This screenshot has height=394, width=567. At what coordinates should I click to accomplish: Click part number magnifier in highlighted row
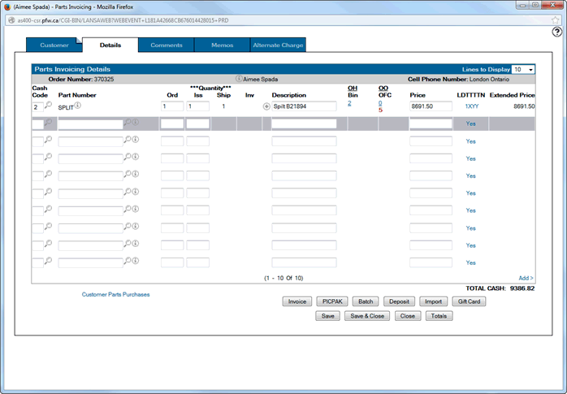point(128,123)
